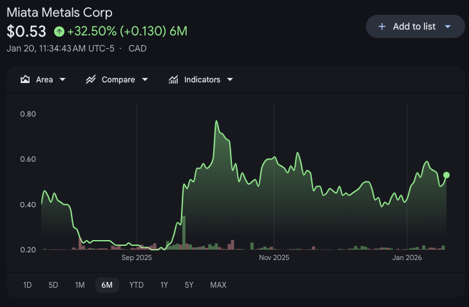The height and width of the screenshot is (307, 469).
Task: Click the price peak in October
Action: 216,121
